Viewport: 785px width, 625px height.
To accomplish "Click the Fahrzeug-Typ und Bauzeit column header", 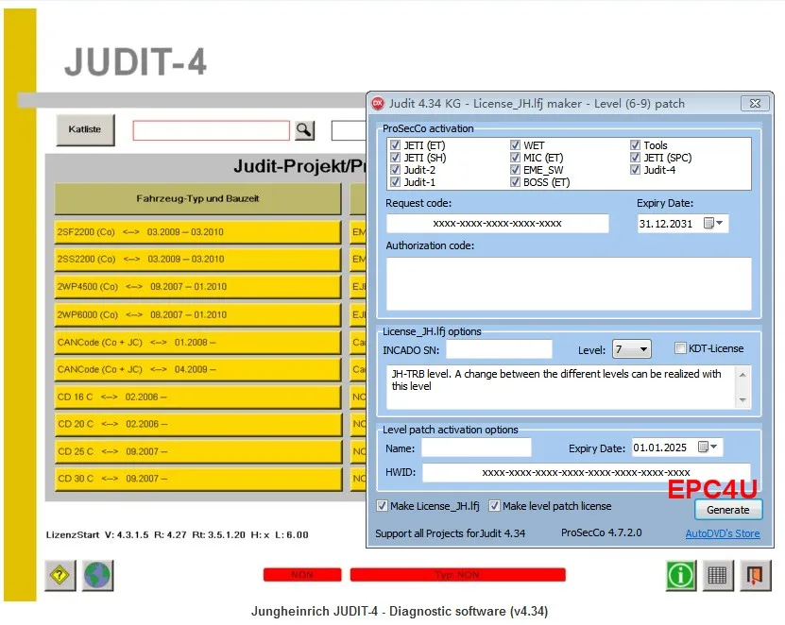I will (197, 198).
